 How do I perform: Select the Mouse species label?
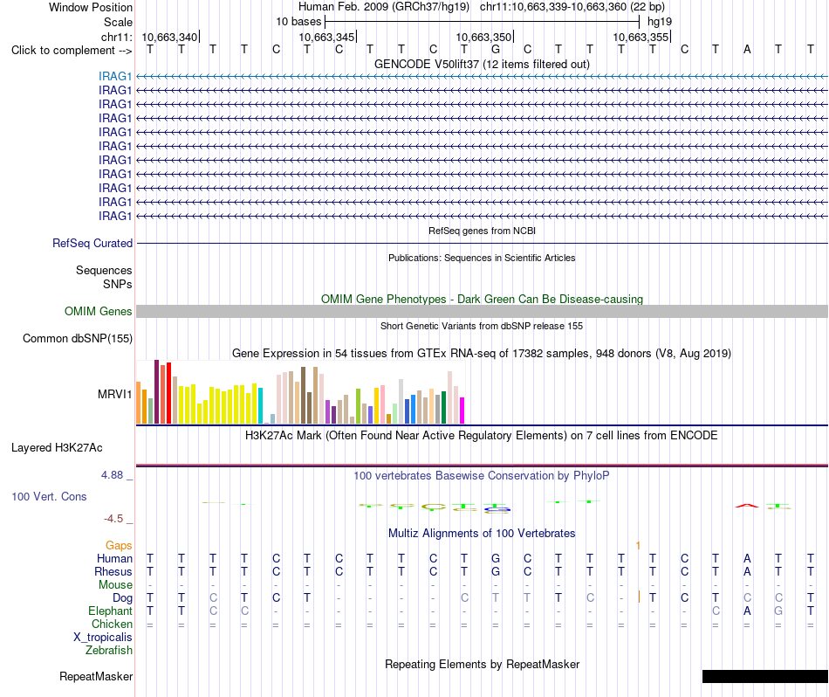115,585
